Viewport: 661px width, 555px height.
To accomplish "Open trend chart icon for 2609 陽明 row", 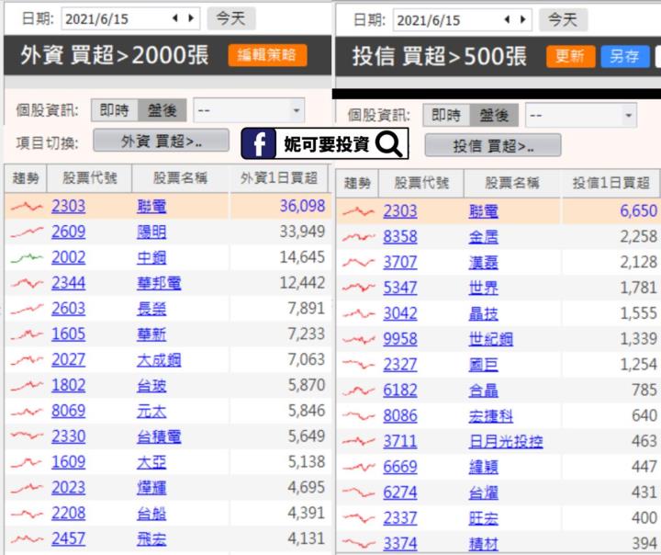I will coord(26,232).
